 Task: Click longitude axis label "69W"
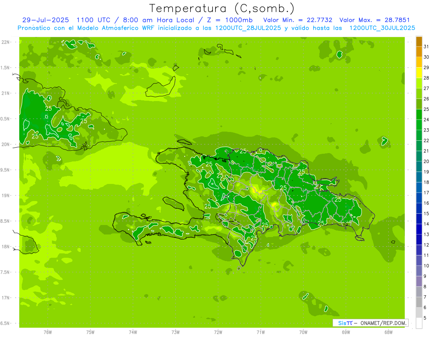(346, 332)
